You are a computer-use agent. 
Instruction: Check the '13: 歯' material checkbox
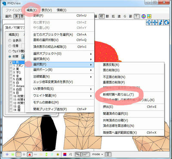(x=11, y=107)
